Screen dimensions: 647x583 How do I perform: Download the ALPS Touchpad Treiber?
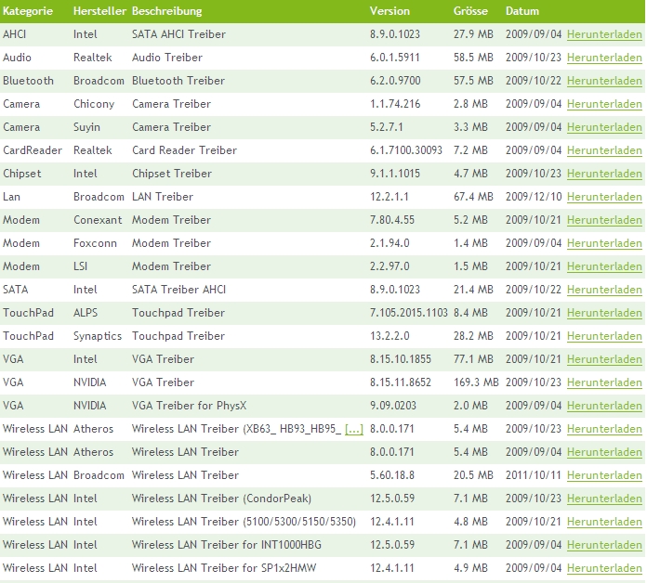[604, 313]
